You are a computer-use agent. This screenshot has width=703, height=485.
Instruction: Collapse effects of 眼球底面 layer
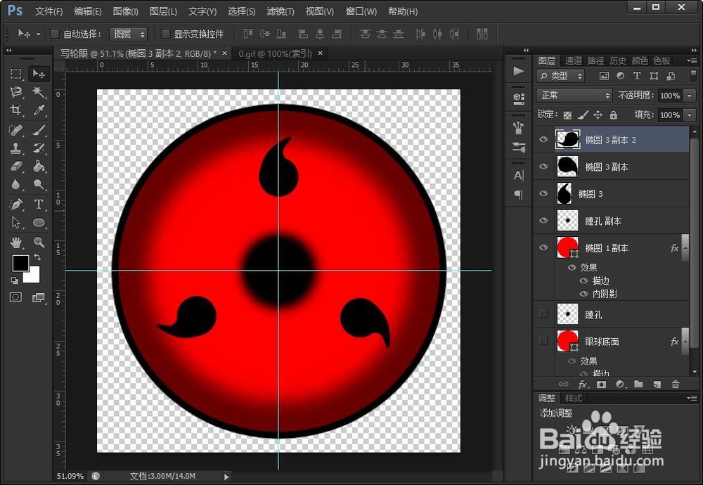(x=685, y=341)
